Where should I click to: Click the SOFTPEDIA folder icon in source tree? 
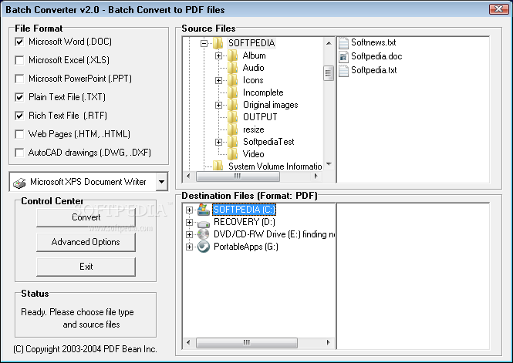[x=218, y=43]
